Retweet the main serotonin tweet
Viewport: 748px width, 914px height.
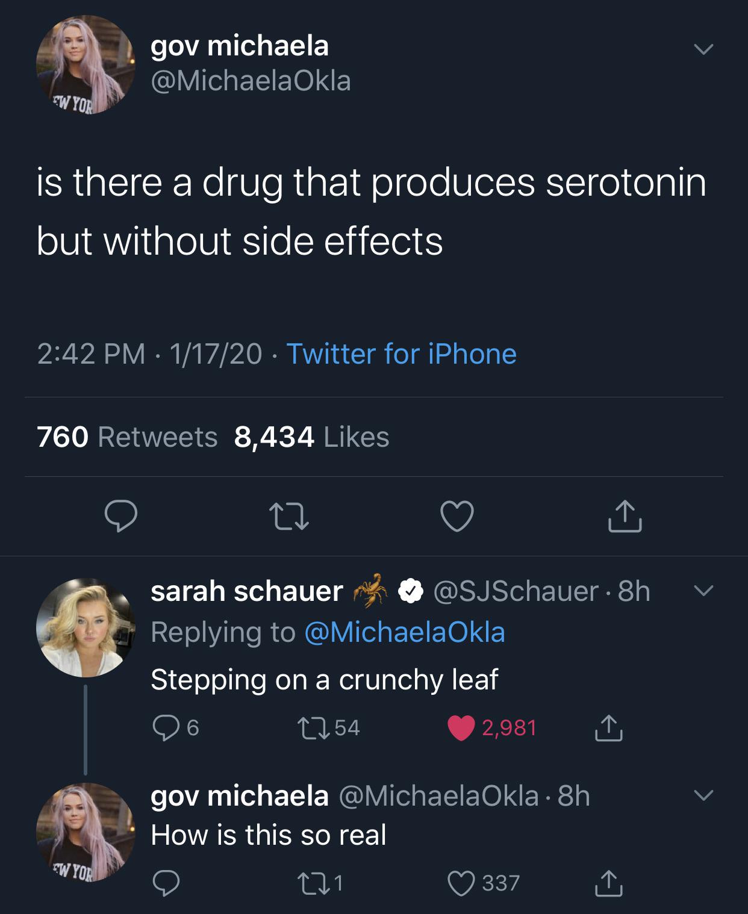pos(289,516)
